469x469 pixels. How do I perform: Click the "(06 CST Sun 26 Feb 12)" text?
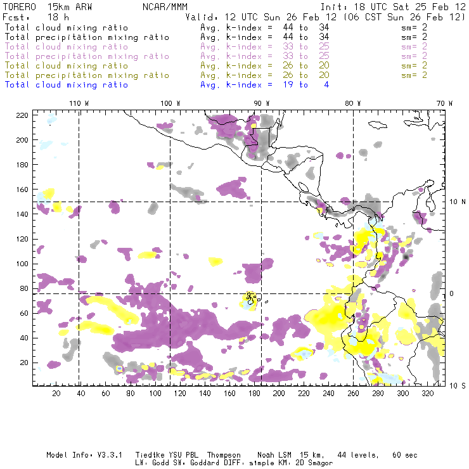(x=404, y=16)
